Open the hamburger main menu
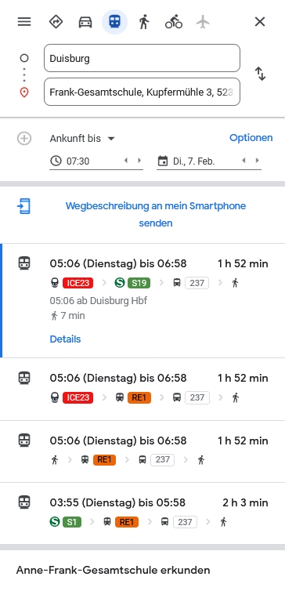The height and width of the screenshot is (591, 285). (24, 22)
